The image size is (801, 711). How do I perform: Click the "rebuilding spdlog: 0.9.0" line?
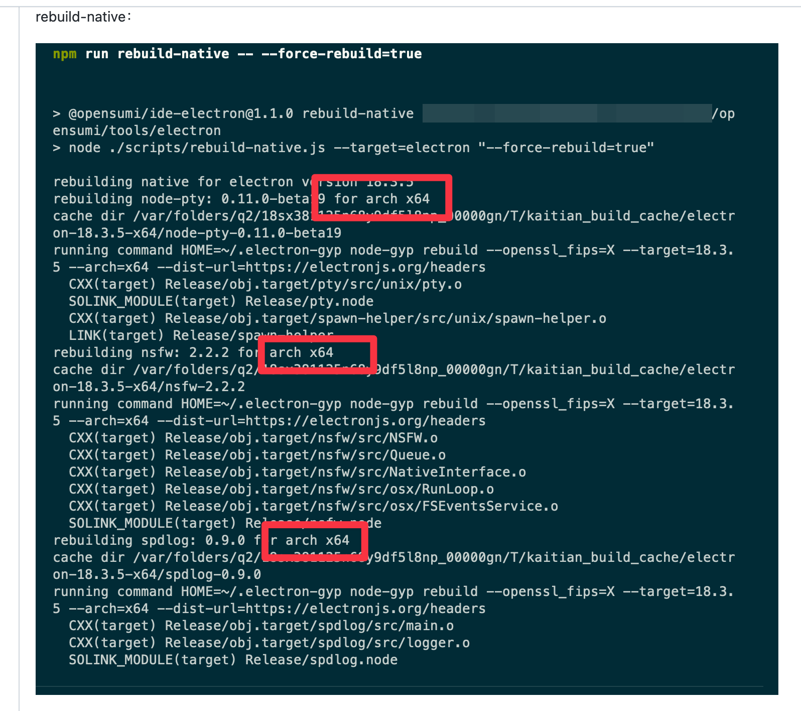tap(201, 540)
